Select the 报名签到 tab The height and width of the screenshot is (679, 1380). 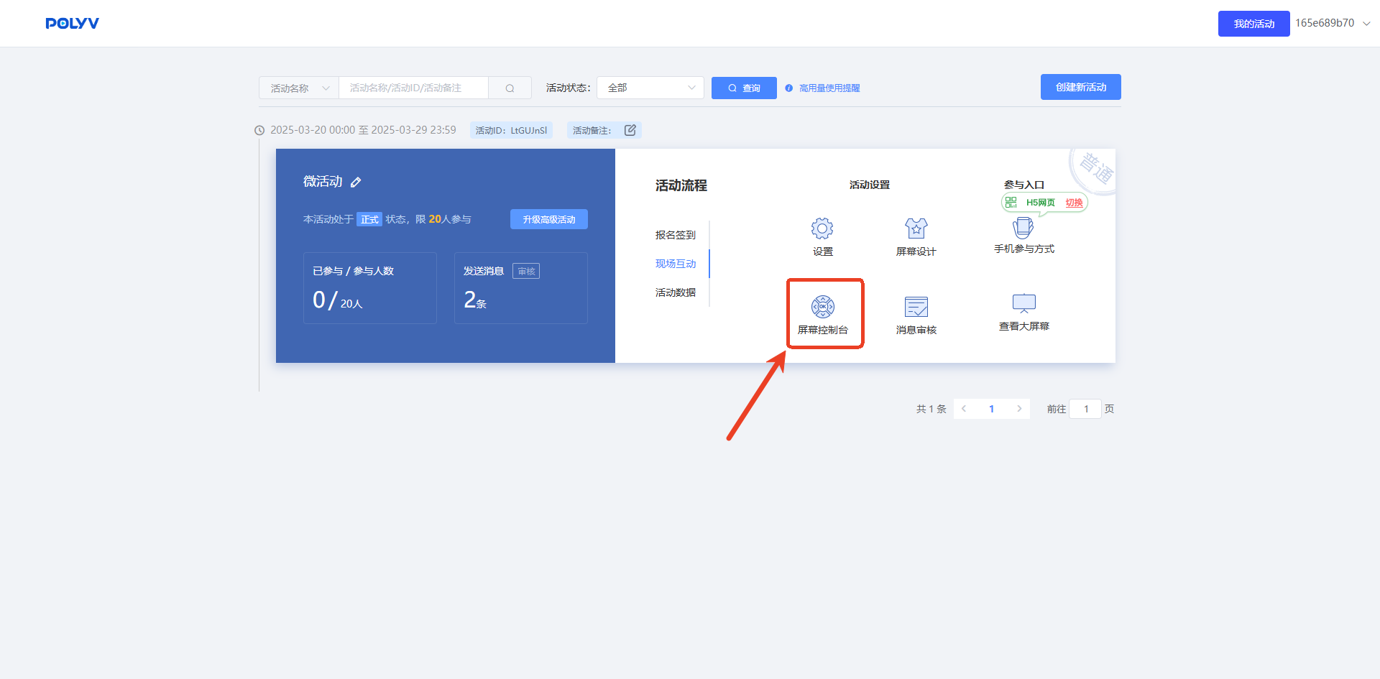pyautogui.click(x=676, y=235)
